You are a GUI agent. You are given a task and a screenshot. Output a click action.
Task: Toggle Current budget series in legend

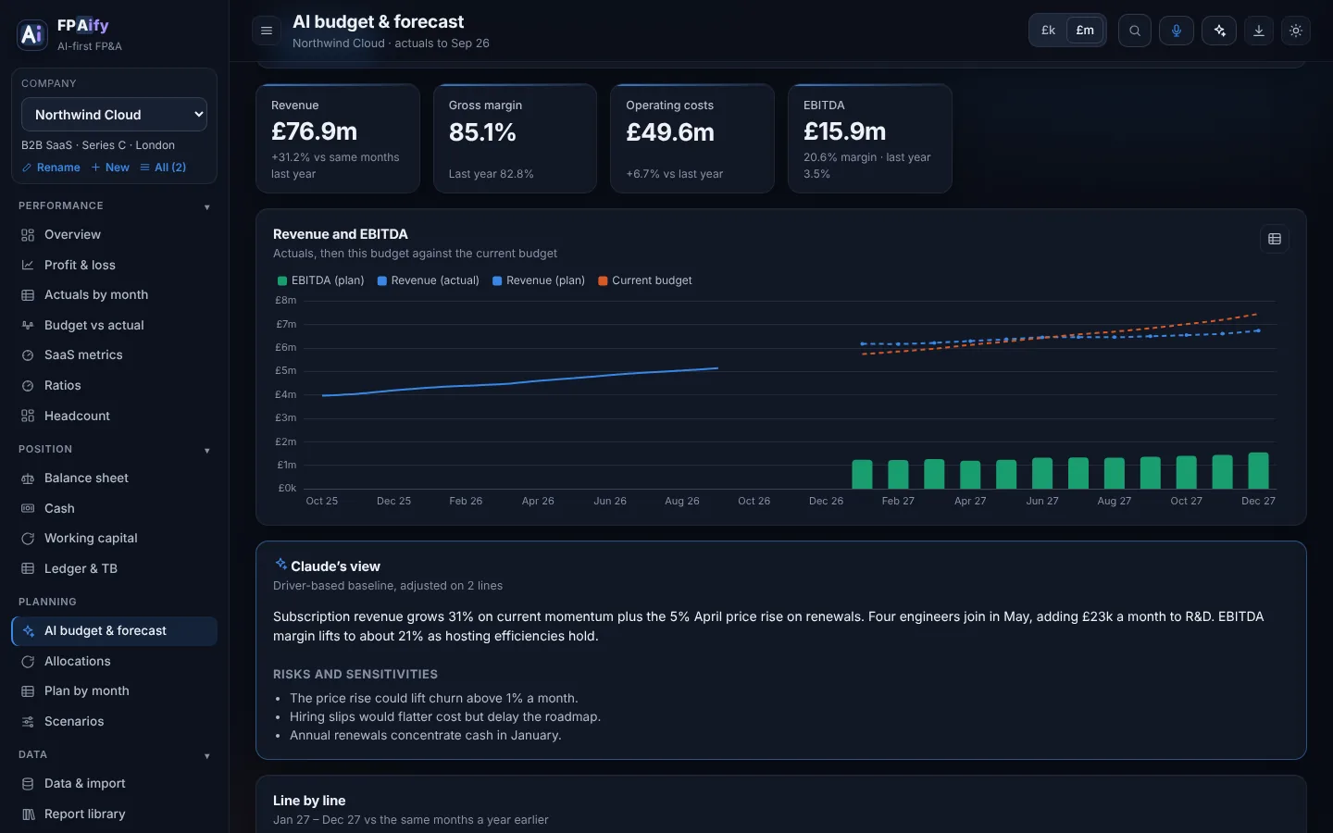pos(645,280)
